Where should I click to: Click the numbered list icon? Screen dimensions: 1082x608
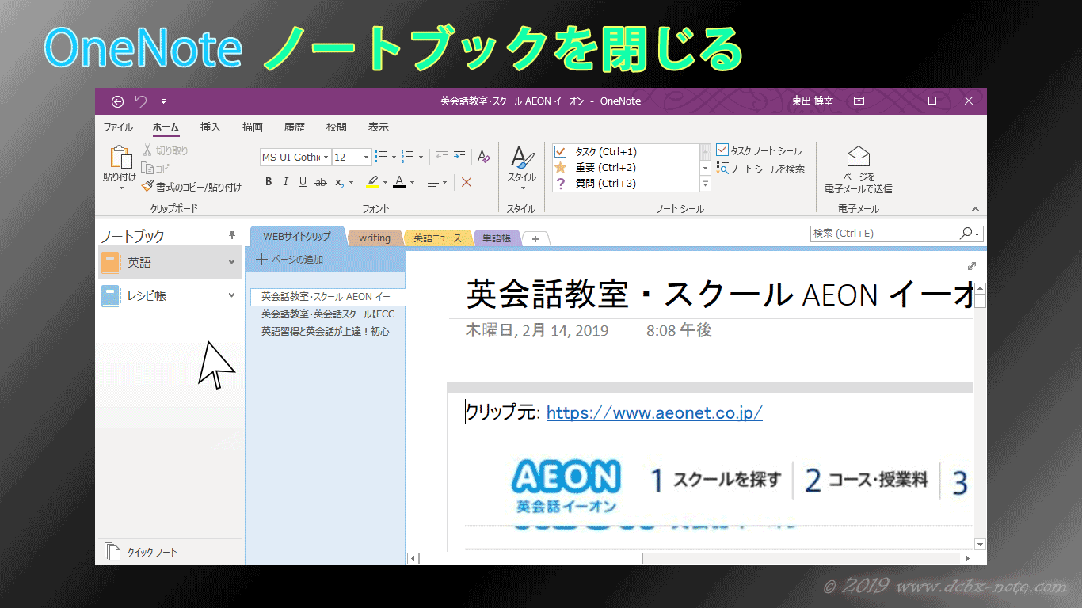(408, 157)
